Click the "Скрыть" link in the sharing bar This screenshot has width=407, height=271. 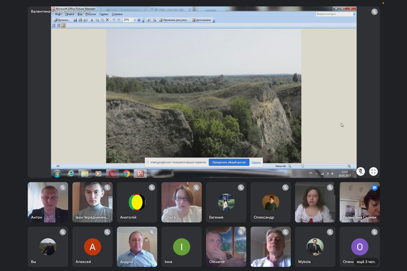coord(256,162)
